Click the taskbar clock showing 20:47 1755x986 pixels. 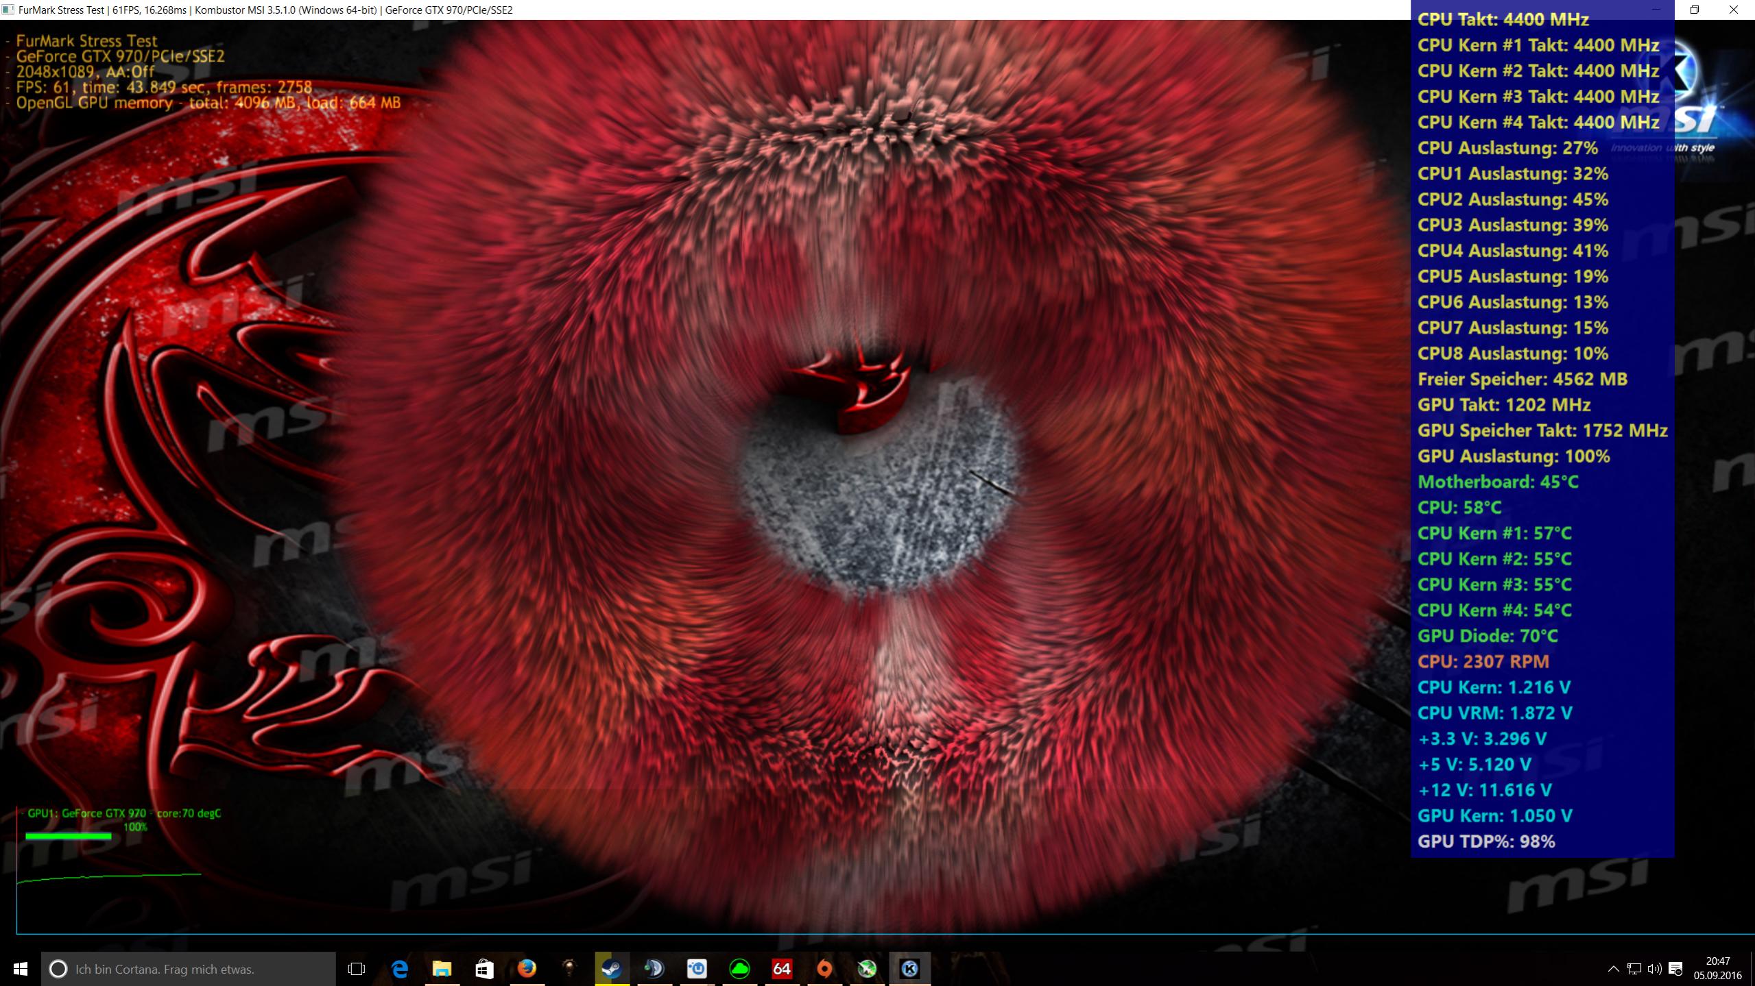pyautogui.click(x=1717, y=968)
